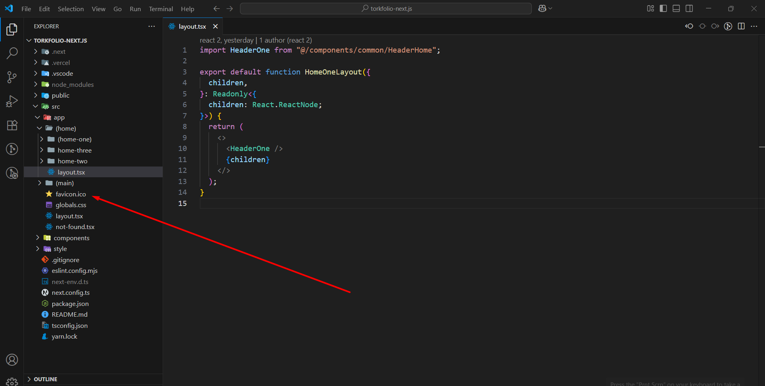The width and height of the screenshot is (765, 386).
Task: Open globals.css file
Action: point(93,205)
